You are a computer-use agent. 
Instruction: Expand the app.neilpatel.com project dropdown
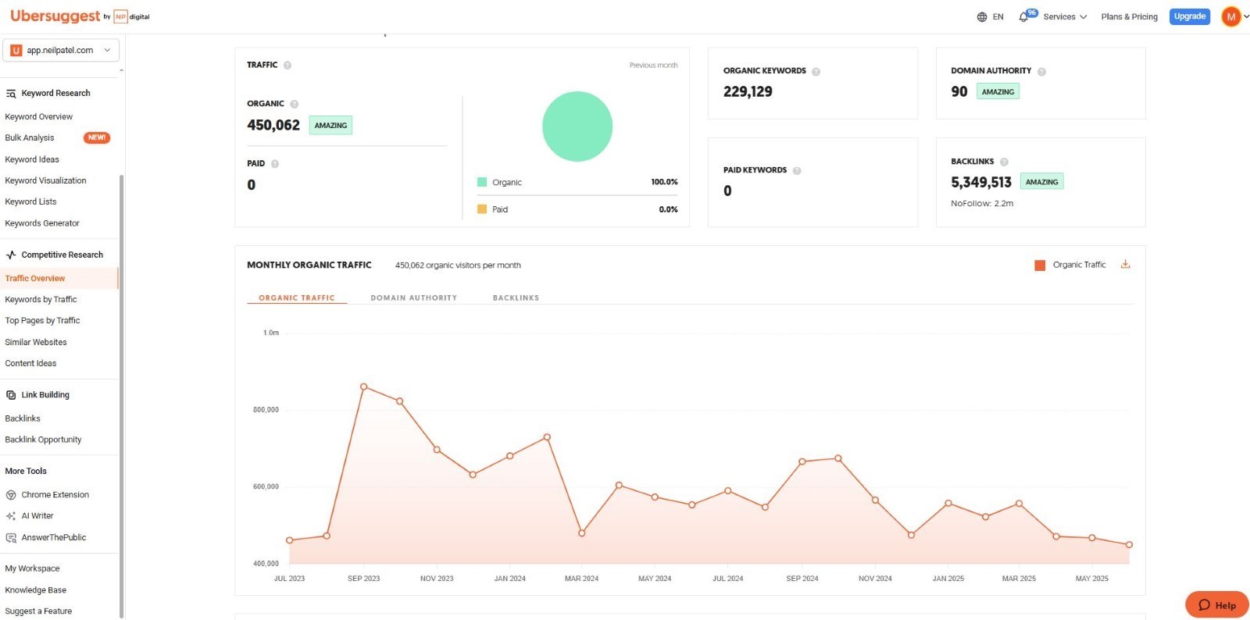click(61, 50)
